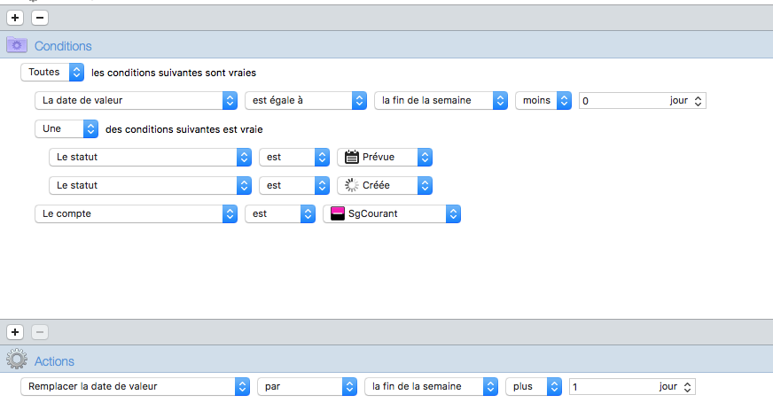Click the Prévue calendar status icon

(352, 157)
